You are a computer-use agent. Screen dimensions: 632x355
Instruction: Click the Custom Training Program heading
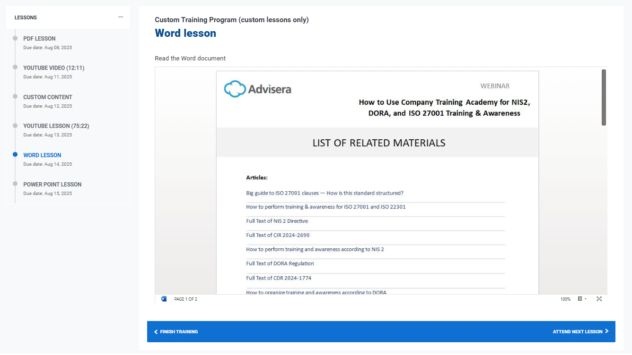[232, 20]
